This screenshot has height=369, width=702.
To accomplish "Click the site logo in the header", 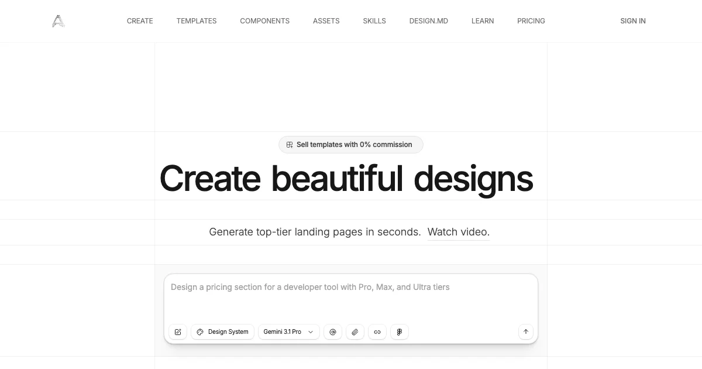I will (58, 21).
